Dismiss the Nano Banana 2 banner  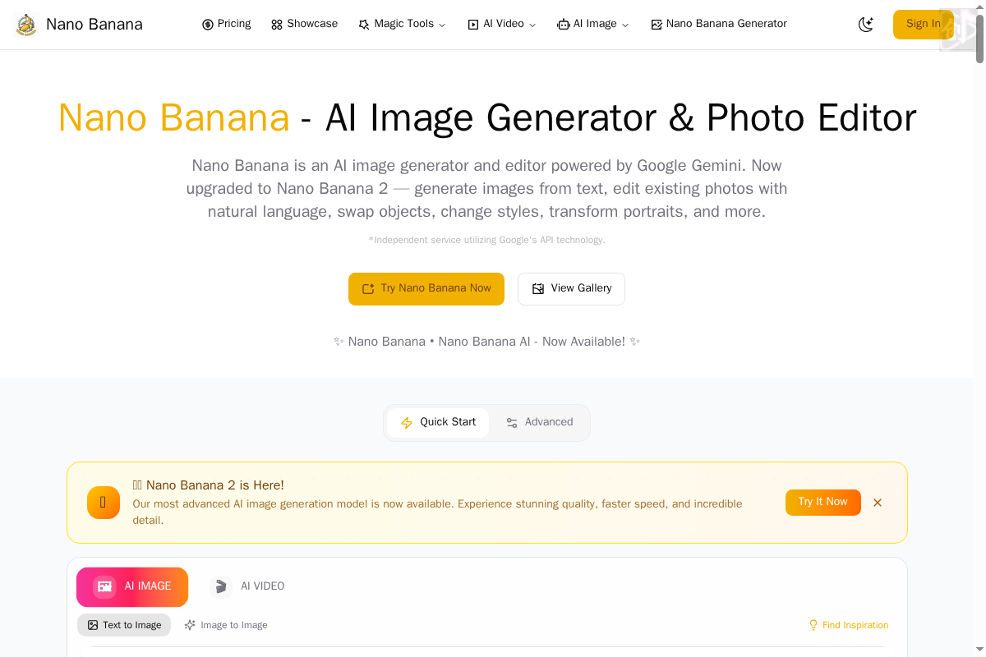pyautogui.click(x=878, y=503)
